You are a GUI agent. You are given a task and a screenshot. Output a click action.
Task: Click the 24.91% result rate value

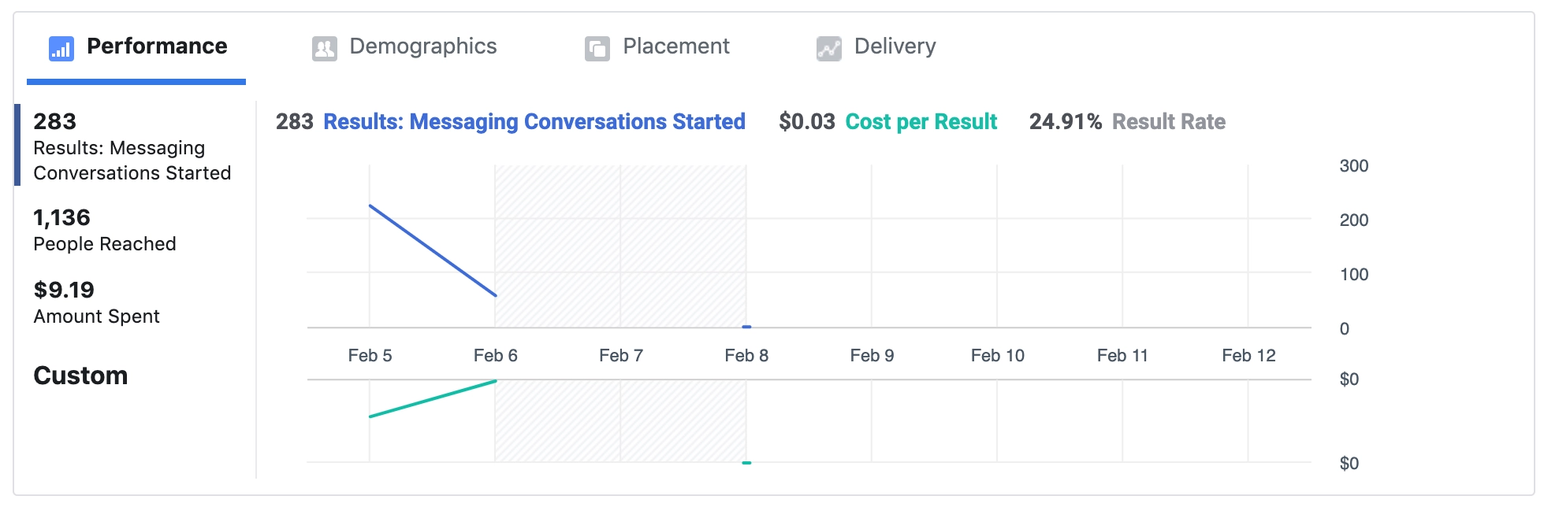pyautogui.click(x=1066, y=122)
